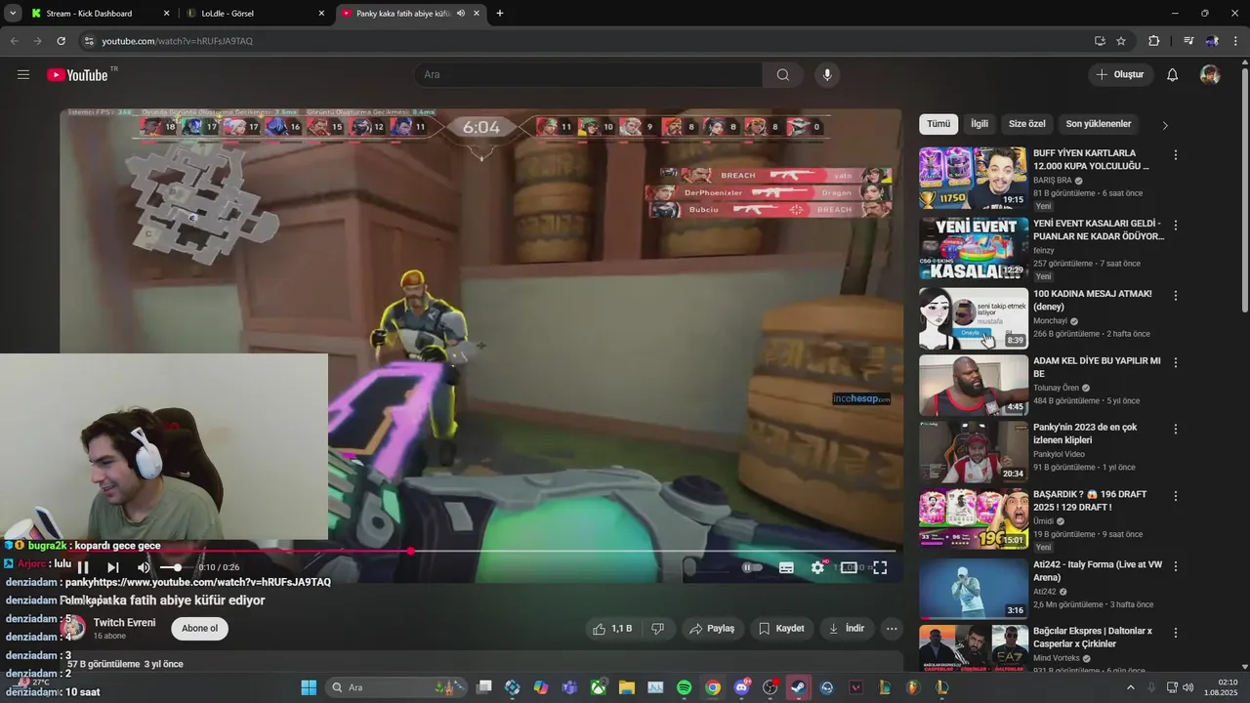Image resolution: width=1250 pixels, height=703 pixels.
Task: Download video with İndir
Action: [847, 629]
